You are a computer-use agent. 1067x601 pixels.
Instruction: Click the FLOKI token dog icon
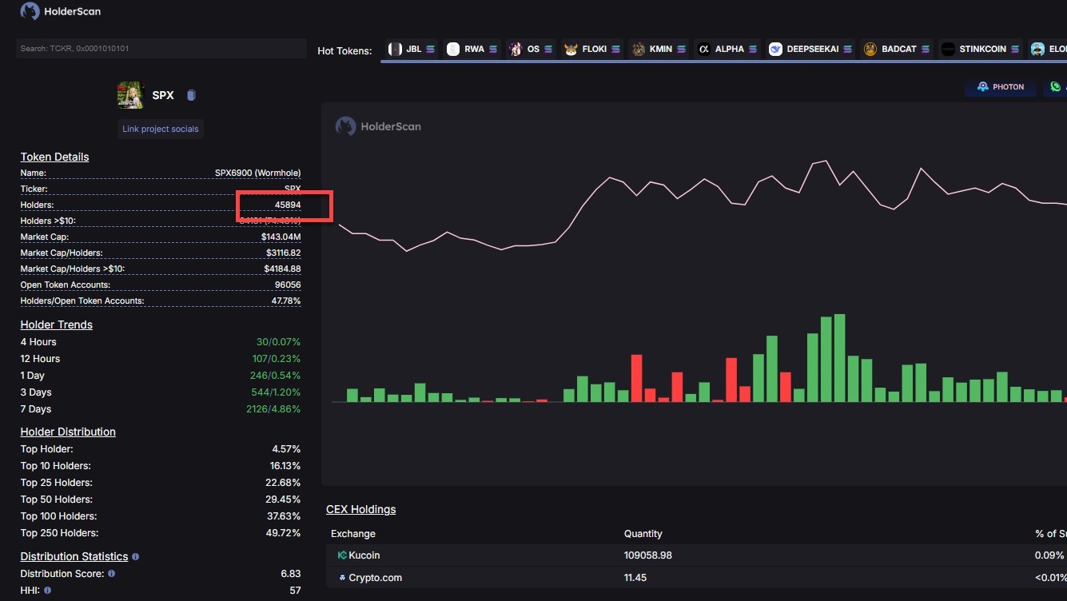[x=571, y=50]
